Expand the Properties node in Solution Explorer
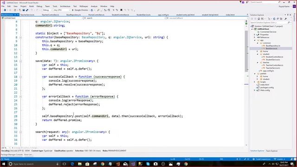 pyautogui.click(x=255, y=35)
